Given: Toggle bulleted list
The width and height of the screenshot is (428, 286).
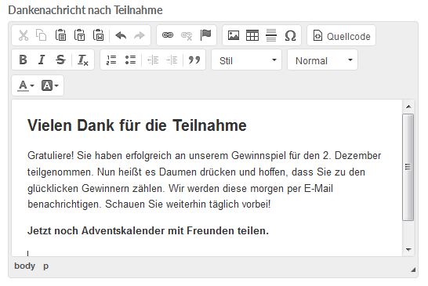Looking at the screenshot, I should coord(130,60).
